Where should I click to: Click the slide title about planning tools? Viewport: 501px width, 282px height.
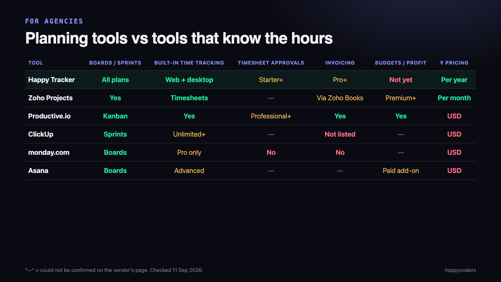[179, 39]
